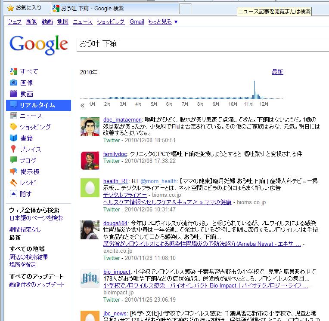Screen dimensions: 329x321
Task: Open the ウェブ link in the top navigation
Action: click(15, 21)
